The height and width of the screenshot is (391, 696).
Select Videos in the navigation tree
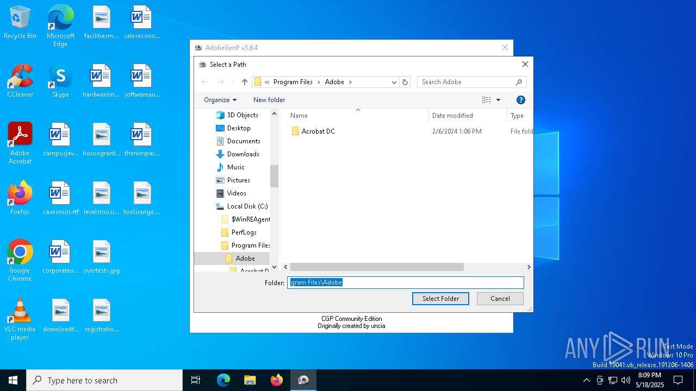click(231, 193)
